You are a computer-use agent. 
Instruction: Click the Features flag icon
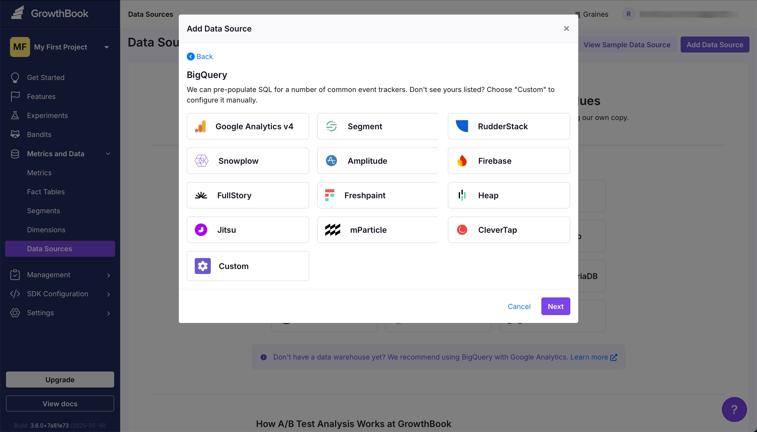[15, 96]
